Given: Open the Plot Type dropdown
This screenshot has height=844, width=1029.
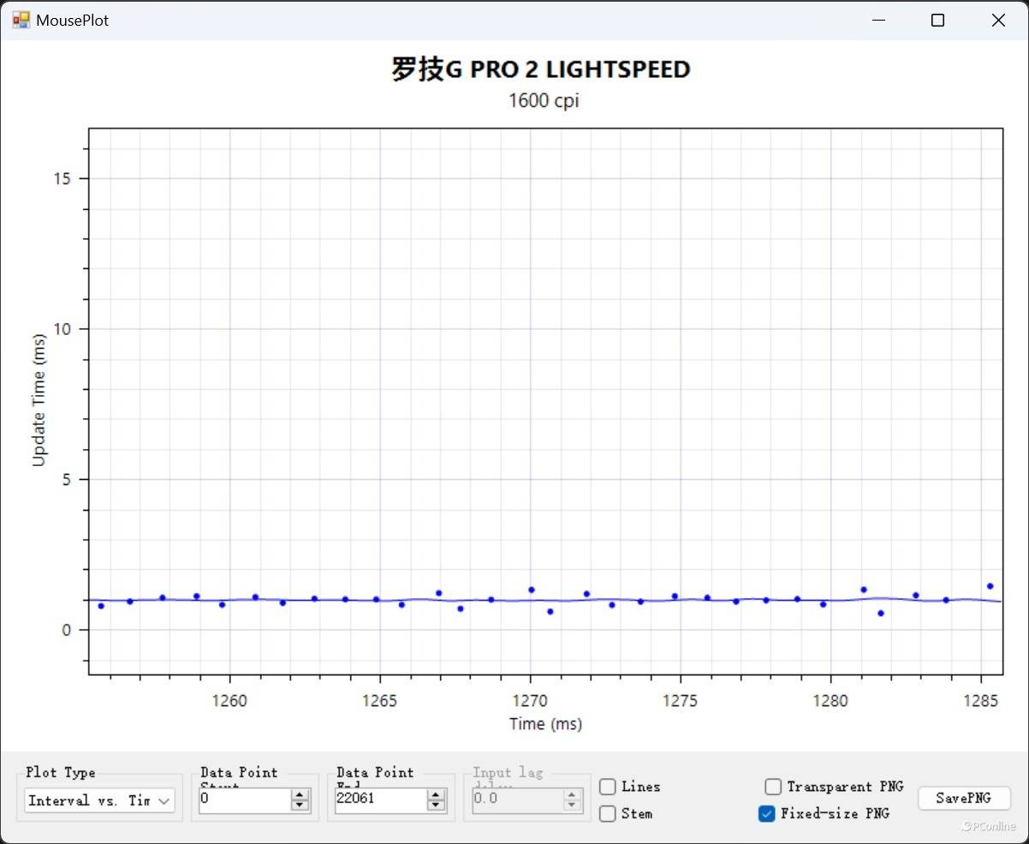Looking at the screenshot, I should (x=100, y=801).
